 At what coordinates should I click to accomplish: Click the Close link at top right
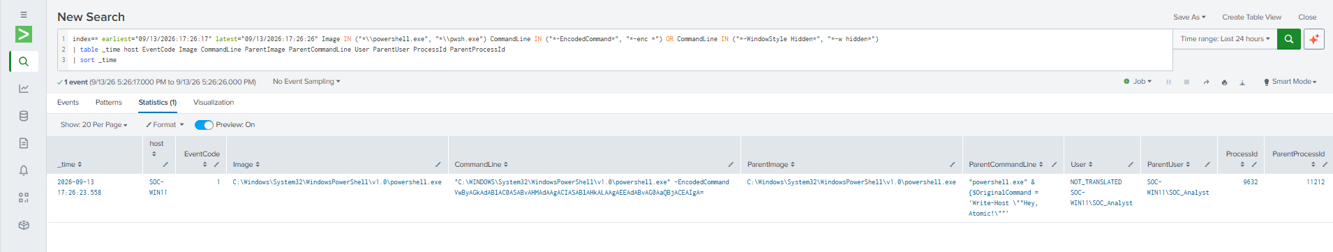[x=1307, y=17]
